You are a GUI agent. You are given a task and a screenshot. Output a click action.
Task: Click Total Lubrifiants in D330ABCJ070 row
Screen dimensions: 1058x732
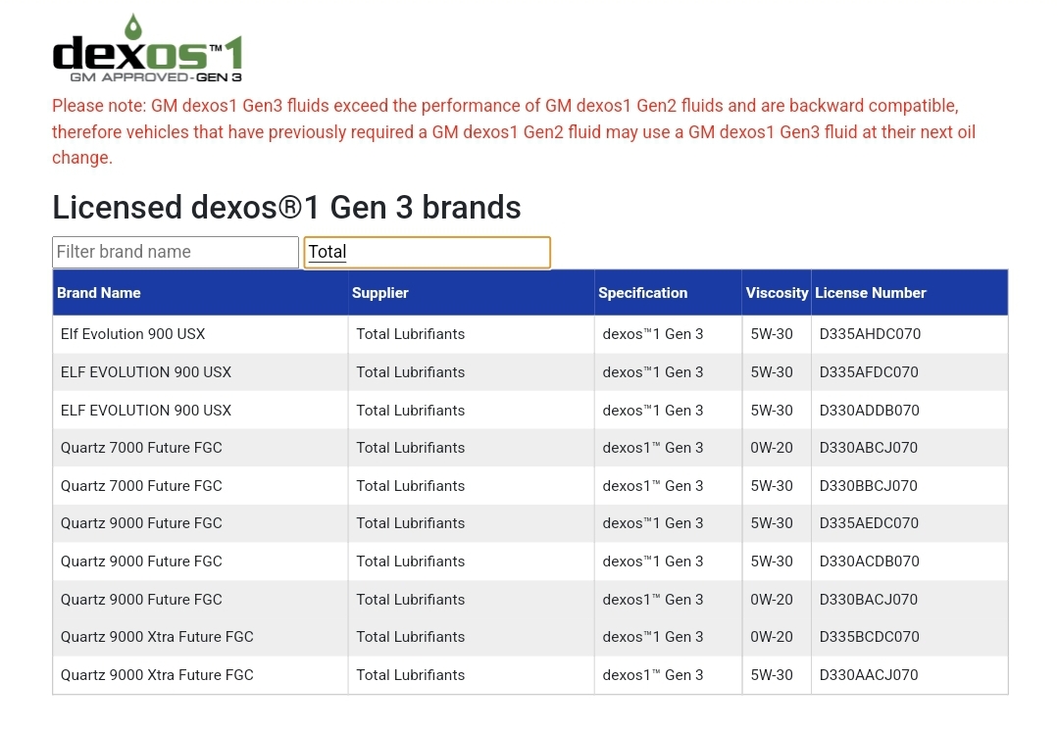410,448
